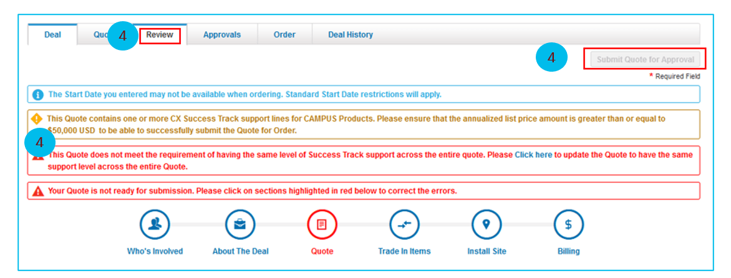
Task: Open the Deal History tab
Action: click(x=351, y=34)
